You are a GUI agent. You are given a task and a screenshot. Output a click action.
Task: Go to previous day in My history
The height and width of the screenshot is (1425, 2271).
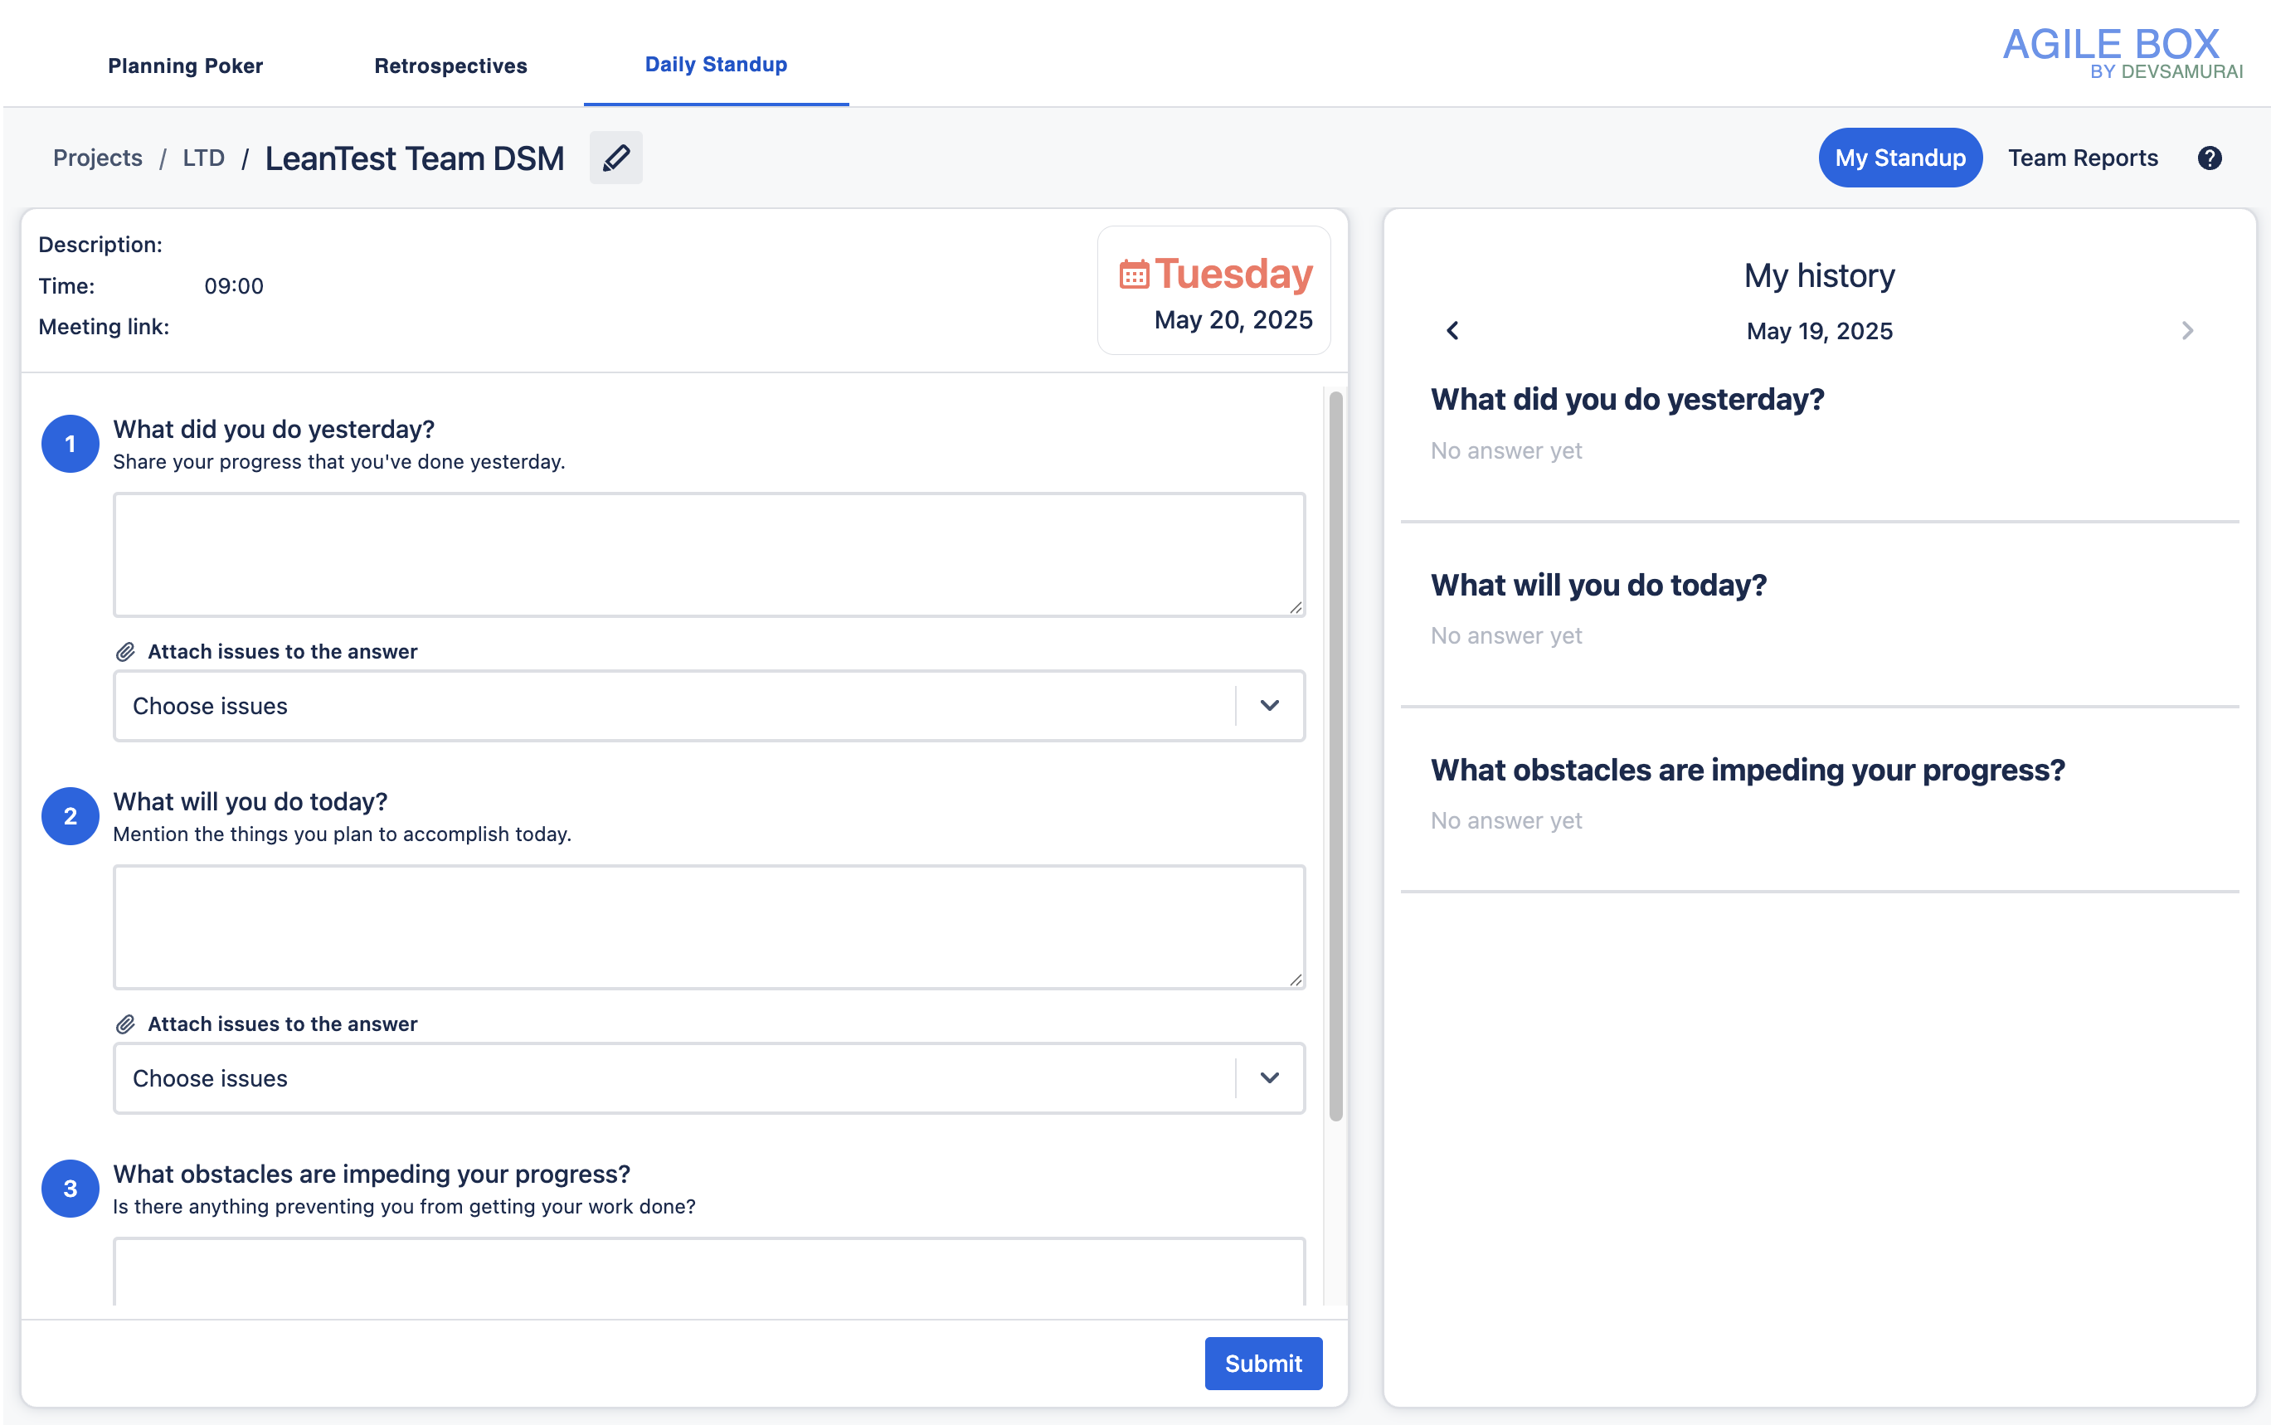(1452, 331)
